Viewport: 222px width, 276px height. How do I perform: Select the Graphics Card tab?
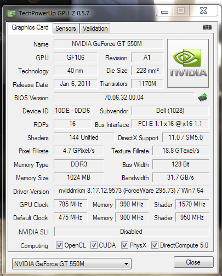30,27
